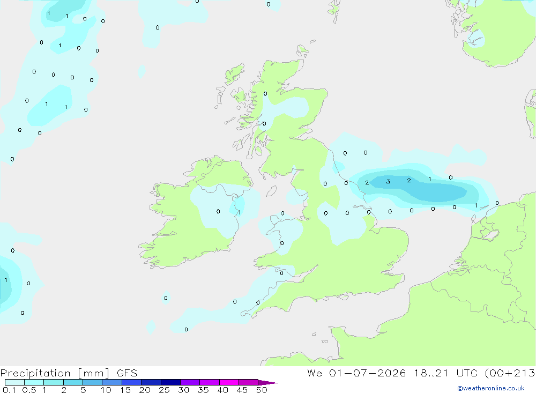Click the '30' legend scale label
This screenshot has width=536, height=393.
point(183,390)
